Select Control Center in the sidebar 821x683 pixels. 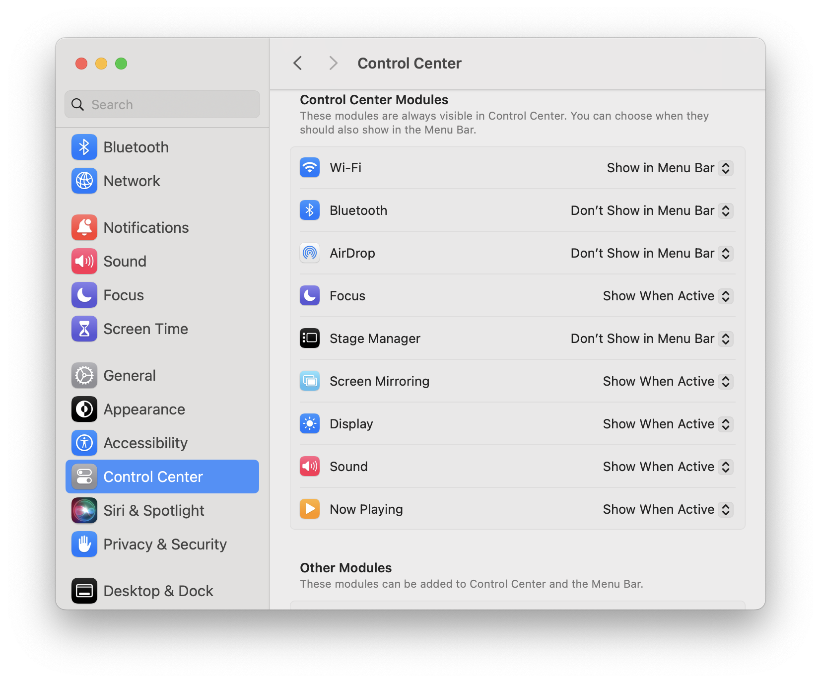click(162, 477)
